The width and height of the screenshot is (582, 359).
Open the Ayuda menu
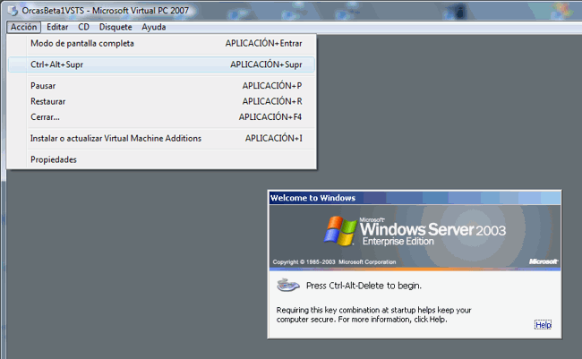point(154,27)
